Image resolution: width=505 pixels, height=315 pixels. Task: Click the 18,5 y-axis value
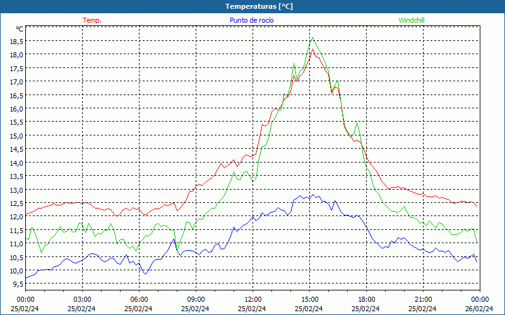[17, 41]
